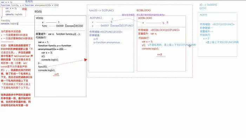Click the 'AO(Y)' label in right box

(x=203, y=15)
